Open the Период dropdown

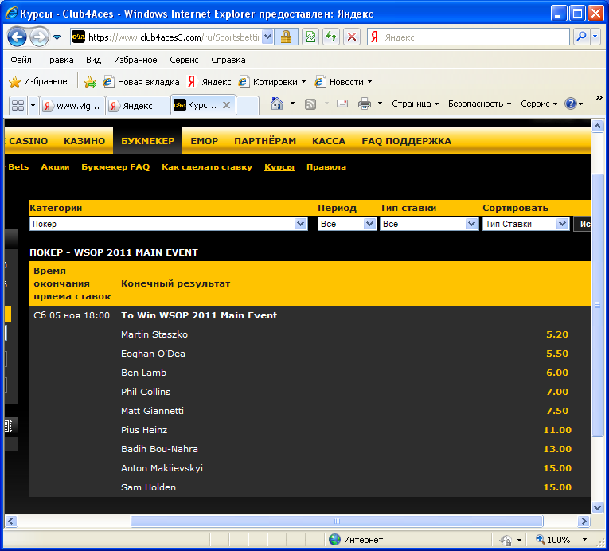click(347, 224)
